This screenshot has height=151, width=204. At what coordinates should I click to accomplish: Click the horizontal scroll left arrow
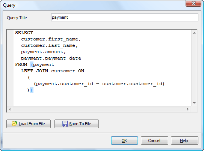click(x=10, y=109)
